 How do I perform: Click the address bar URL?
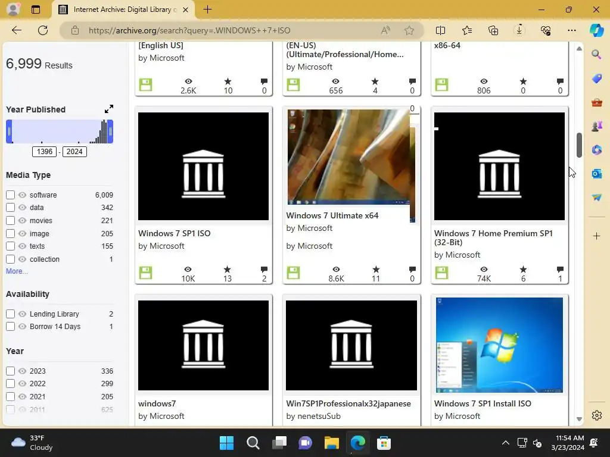coord(189,30)
